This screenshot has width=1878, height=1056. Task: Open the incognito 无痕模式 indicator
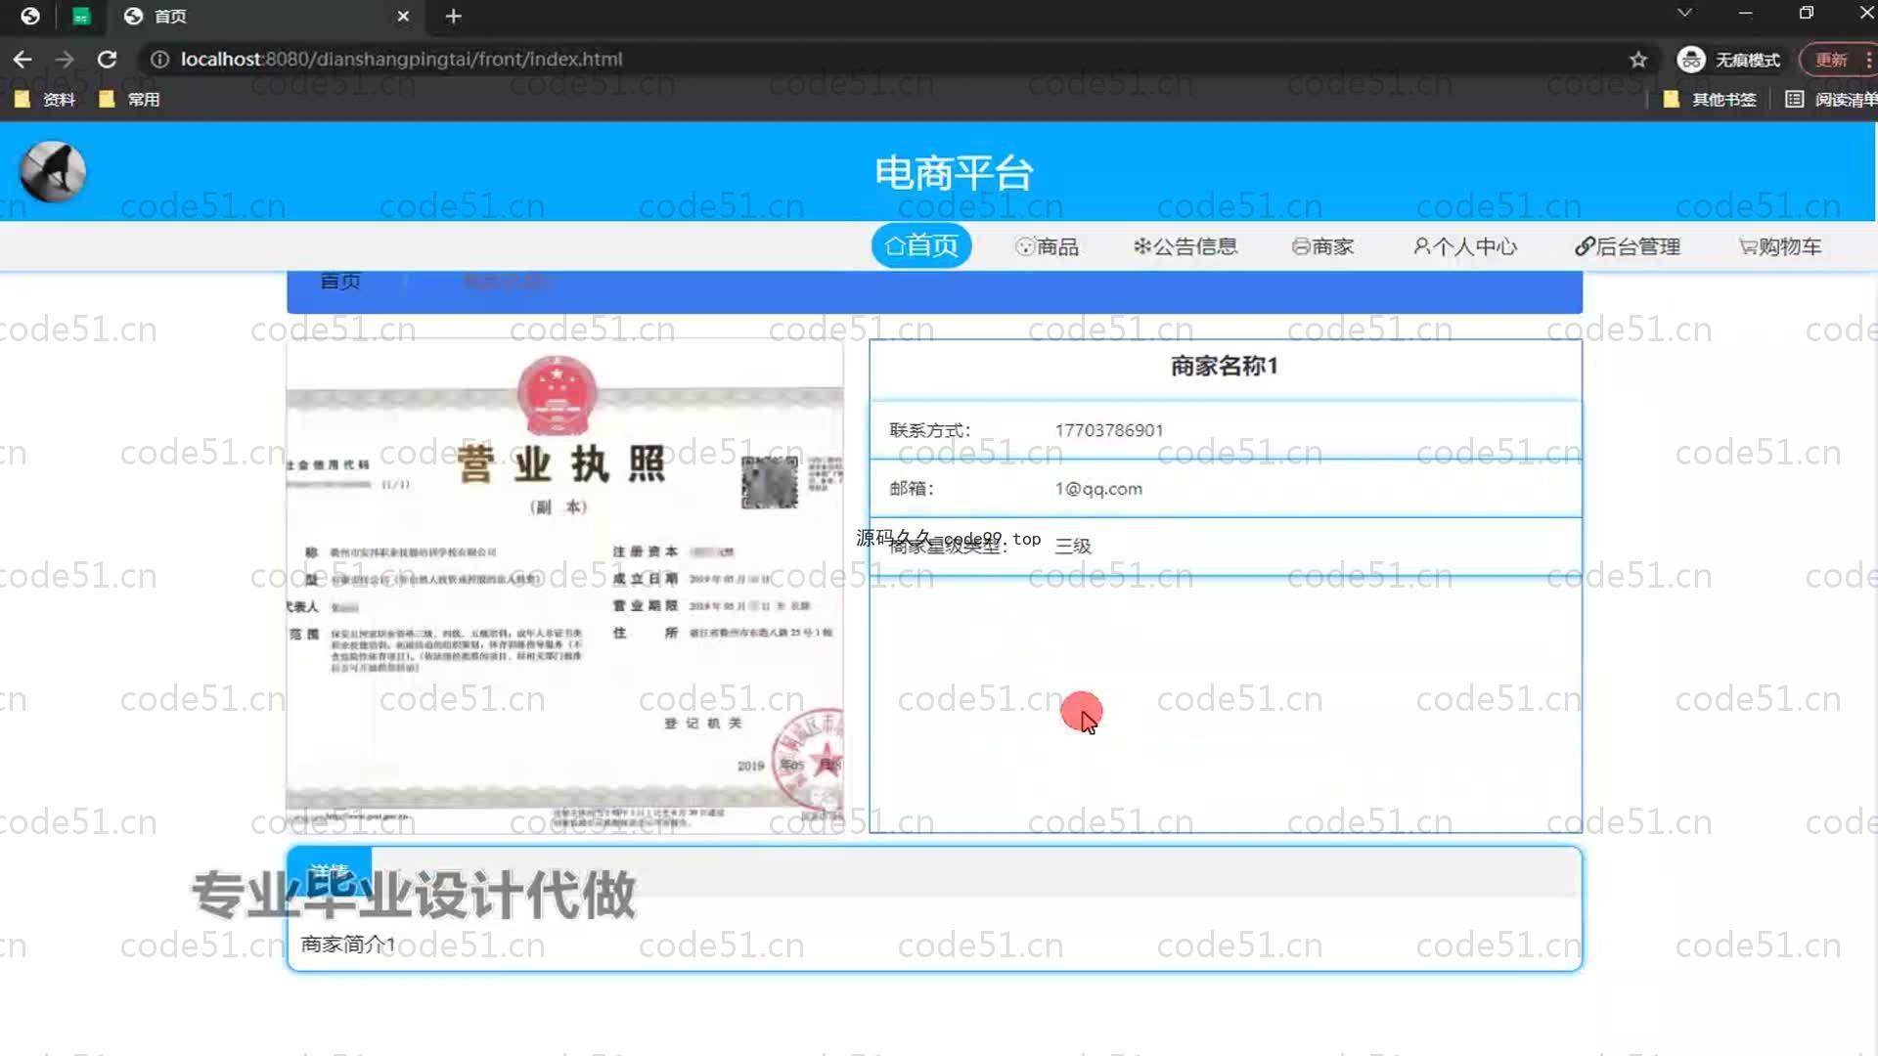tap(1728, 60)
